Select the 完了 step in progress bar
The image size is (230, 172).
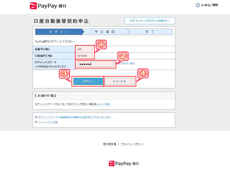[150, 32]
